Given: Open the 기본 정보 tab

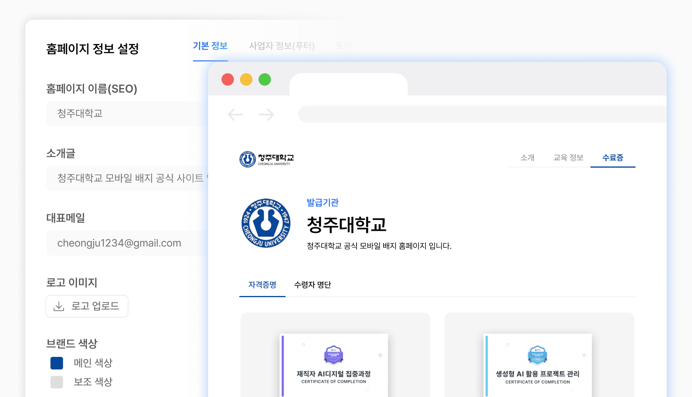Looking at the screenshot, I should [x=210, y=46].
